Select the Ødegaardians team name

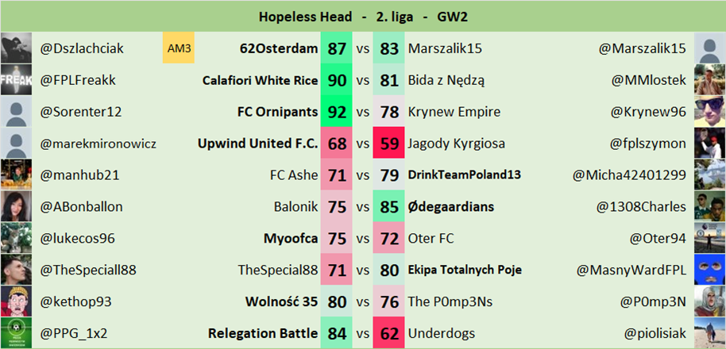pyautogui.click(x=451, y=206)
